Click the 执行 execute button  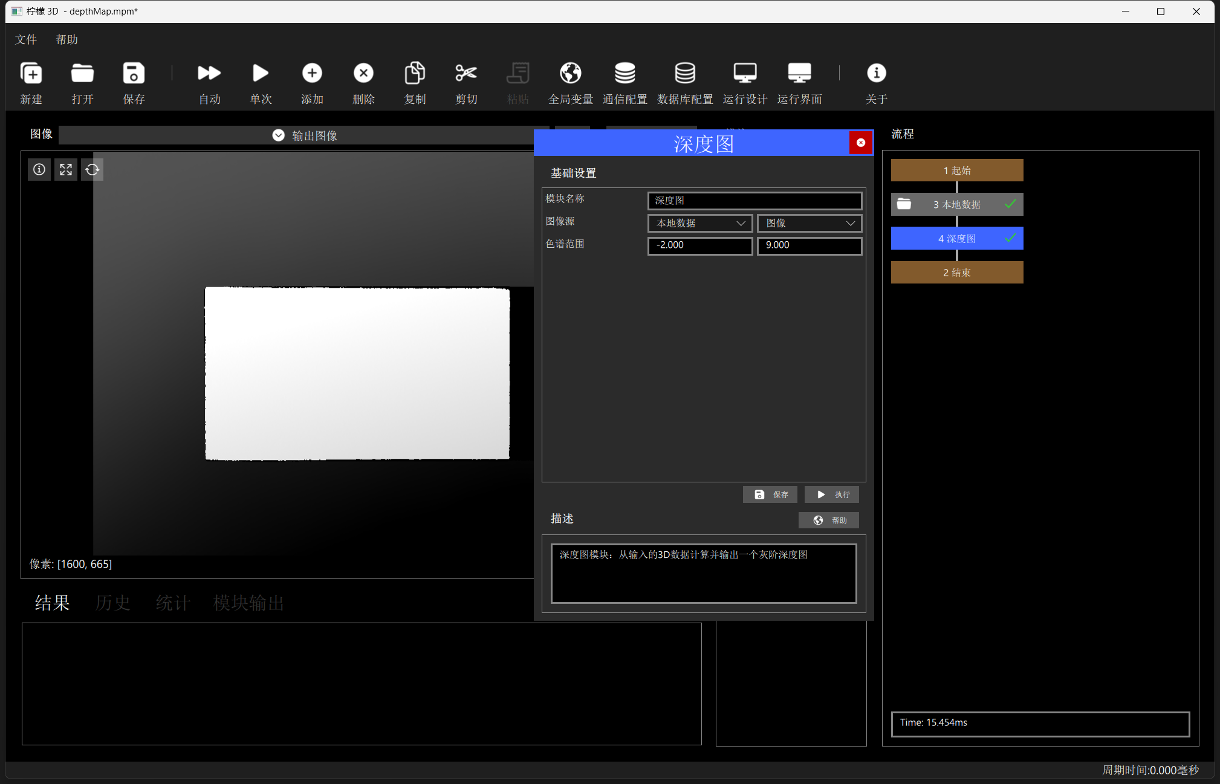coord(832,494)
